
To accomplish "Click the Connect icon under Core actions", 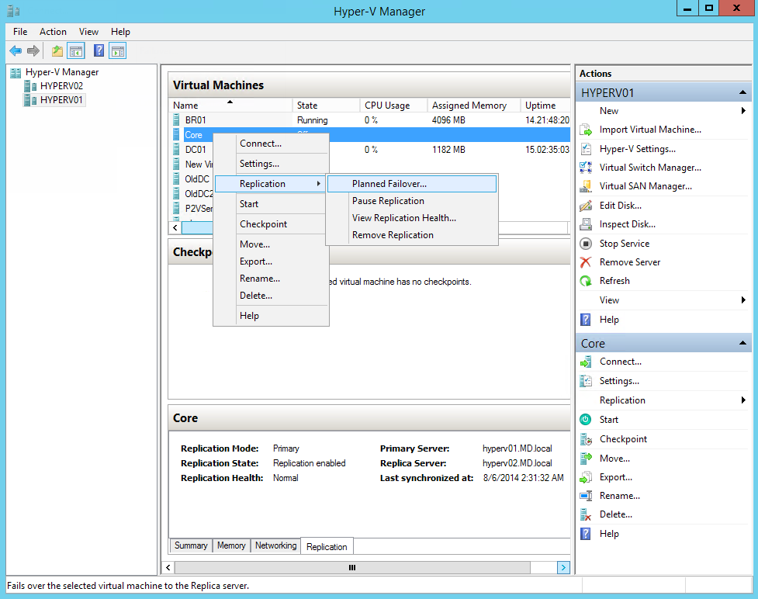I will pos(586,362).
